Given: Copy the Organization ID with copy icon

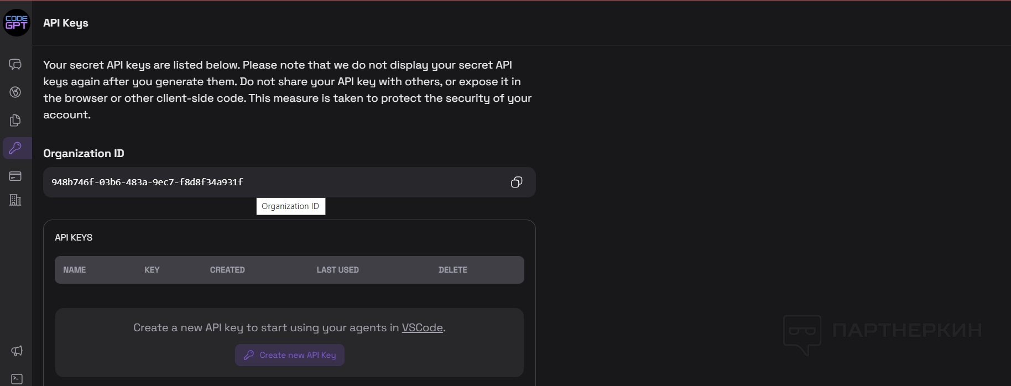Looking at the screenshot, I should (x=516, y=182).
